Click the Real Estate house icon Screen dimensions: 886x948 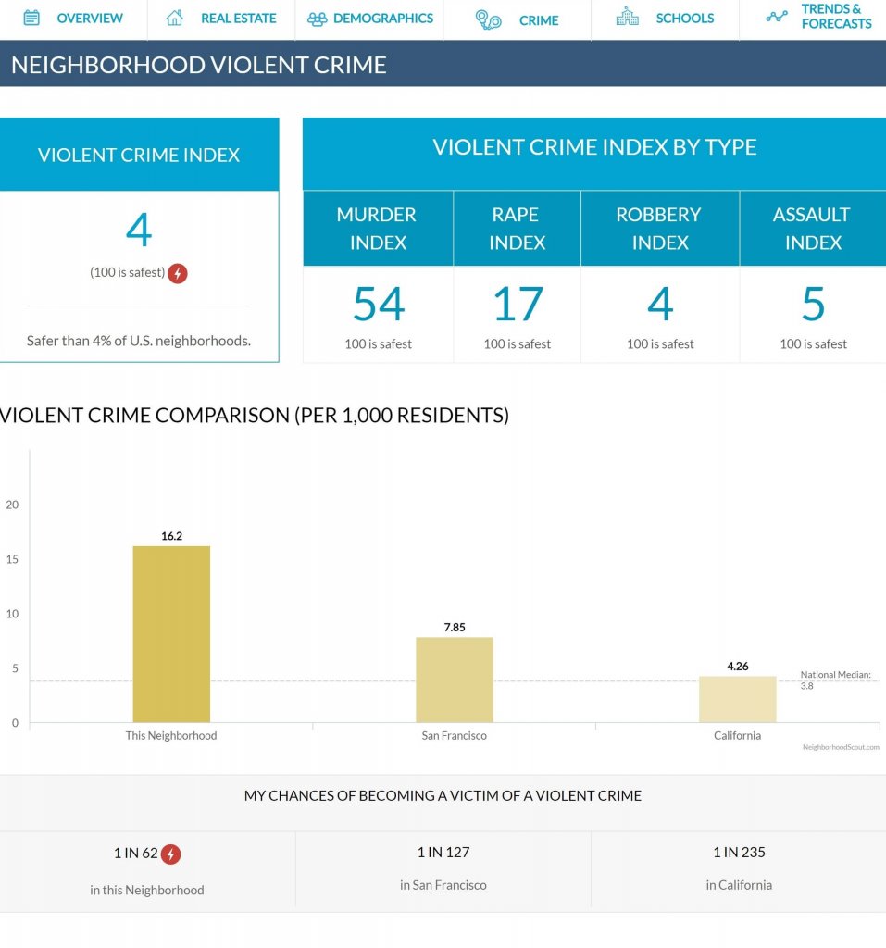click(174, 18)
